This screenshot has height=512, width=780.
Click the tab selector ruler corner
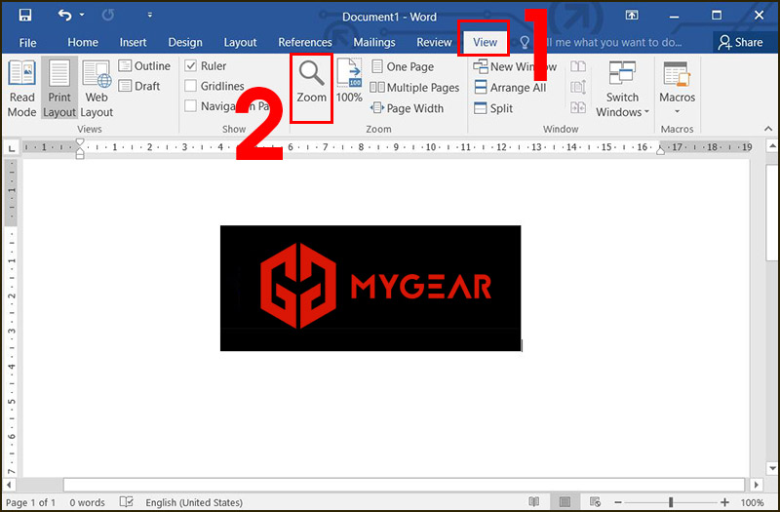(12, 148)
